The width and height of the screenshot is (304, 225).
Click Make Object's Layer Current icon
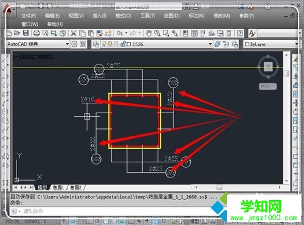tap(217, 44)
